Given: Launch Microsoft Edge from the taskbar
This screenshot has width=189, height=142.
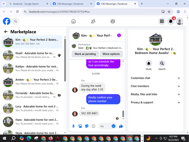Looking at the screenshot, I should point(29,138).
